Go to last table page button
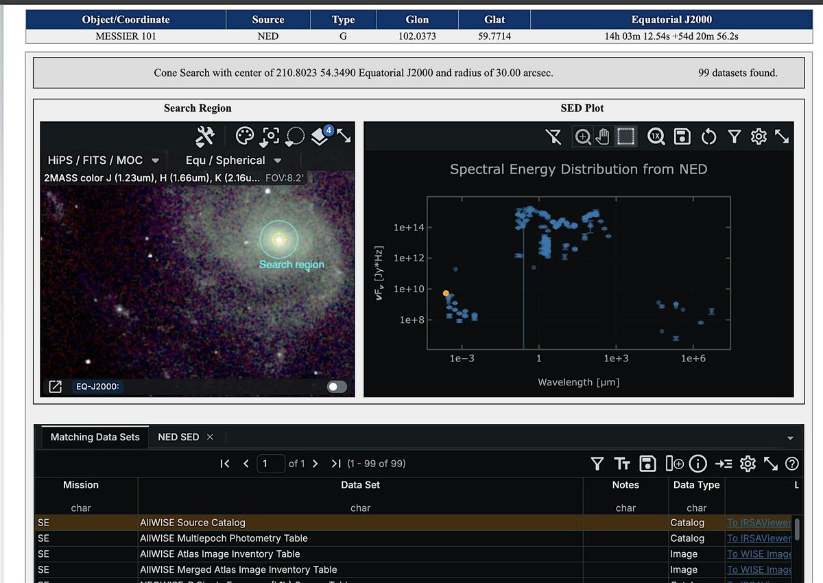 point(336,464)
